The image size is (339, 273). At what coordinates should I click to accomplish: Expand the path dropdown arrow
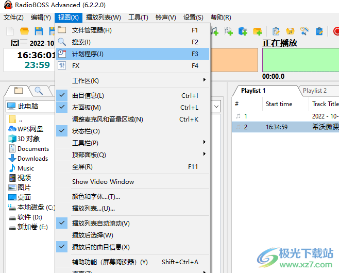(216, 106)
